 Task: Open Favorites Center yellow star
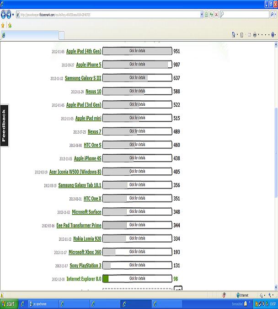click(3, 26)
